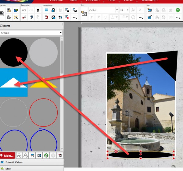Toggle bold text formatting

coord(91,17)
